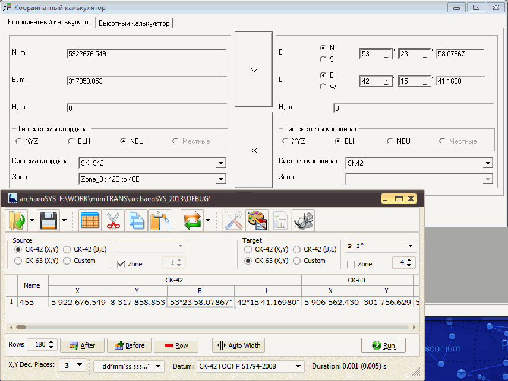Select XYZ coordinate type in left panel

pyautogui.click(x=20, y=141)
